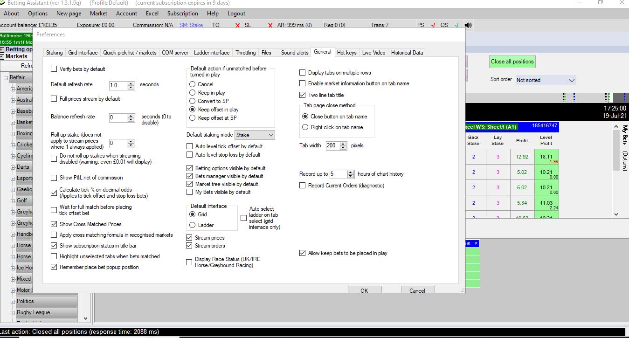This screenshot has height=338, width=629.
Task: Increase Default refresh rate with up arrow
Action: click(131, 83)
